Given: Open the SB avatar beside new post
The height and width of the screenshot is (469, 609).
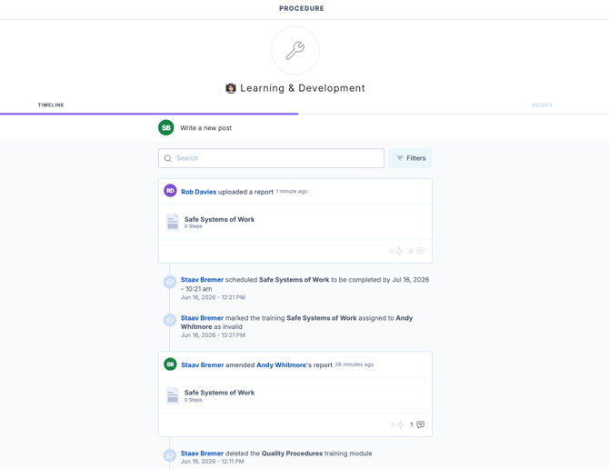Looking at the screenshot, I should (165, 128).
